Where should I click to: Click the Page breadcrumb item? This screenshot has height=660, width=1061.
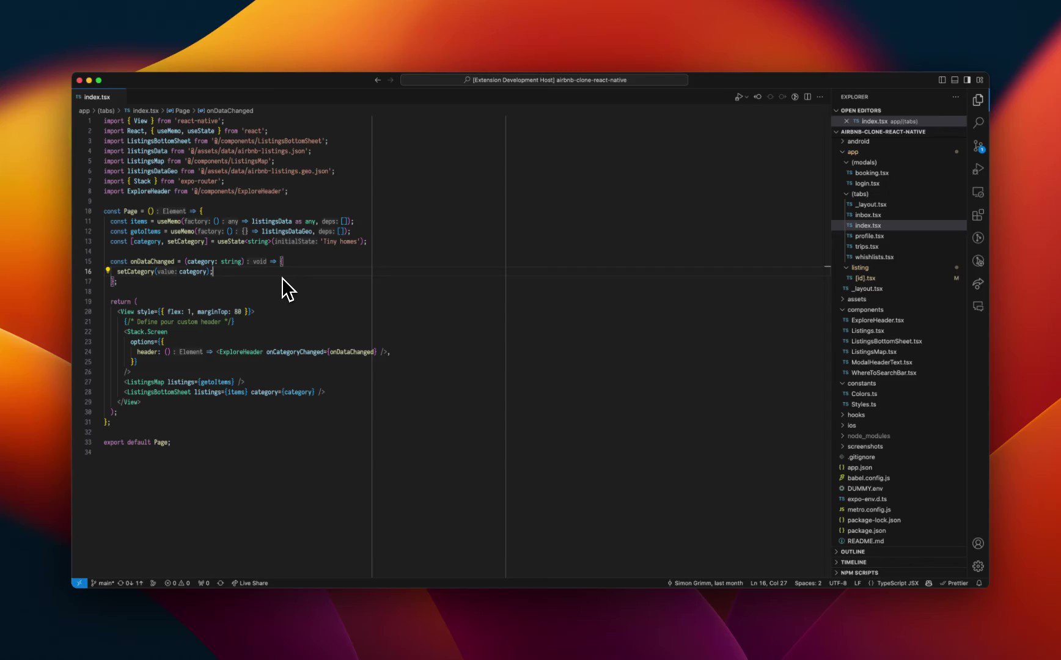178,111
